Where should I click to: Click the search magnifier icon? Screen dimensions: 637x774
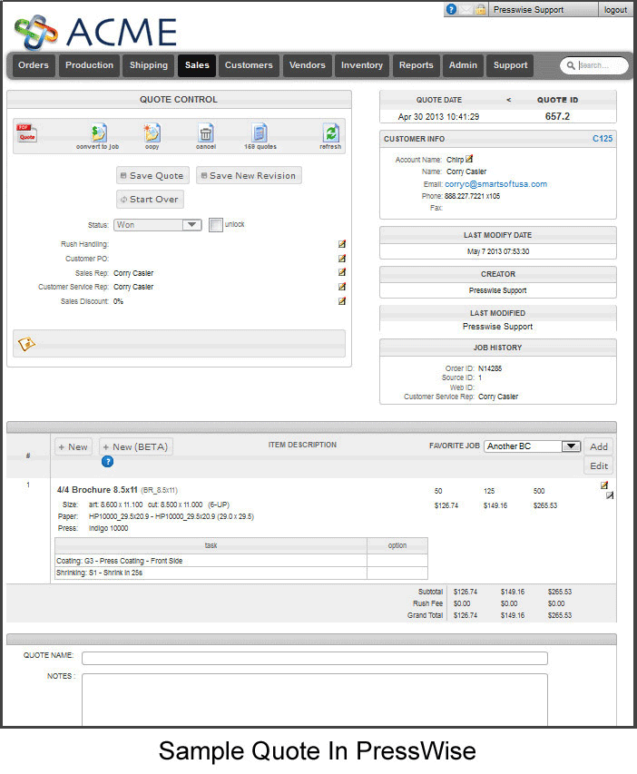point(571,65)
